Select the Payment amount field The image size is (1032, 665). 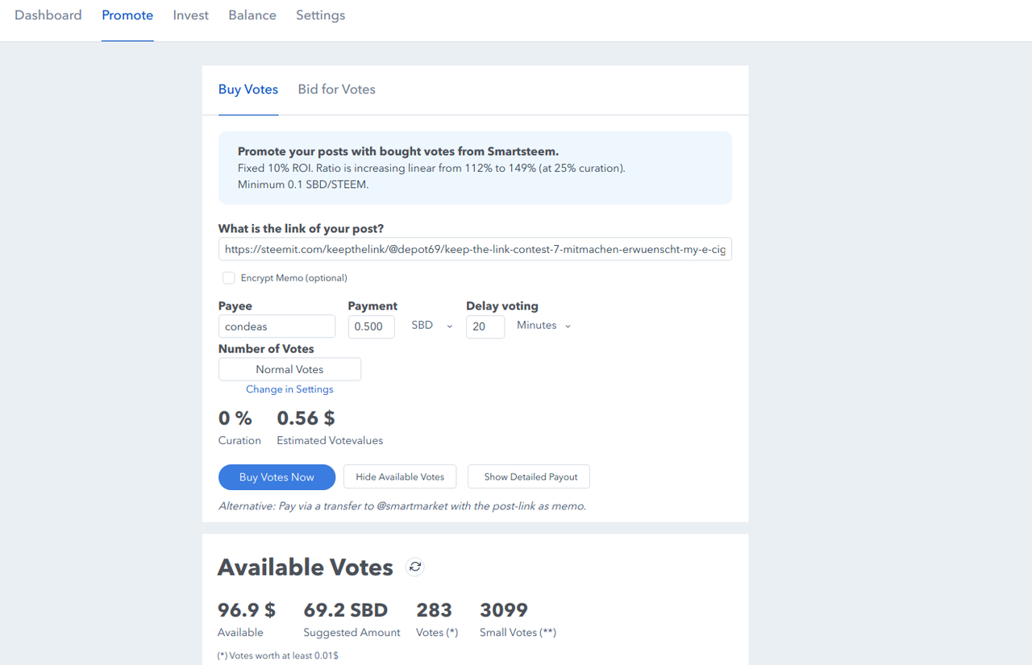372,326
